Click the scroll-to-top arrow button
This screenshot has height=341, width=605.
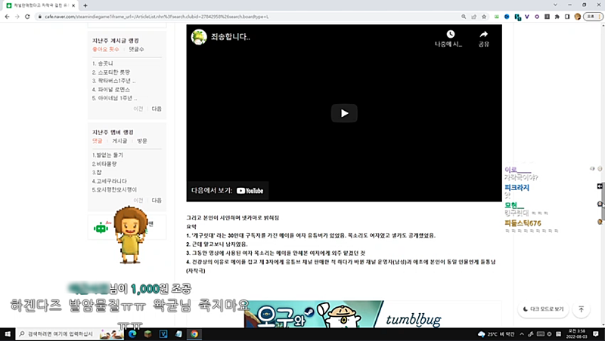[581, 309]
